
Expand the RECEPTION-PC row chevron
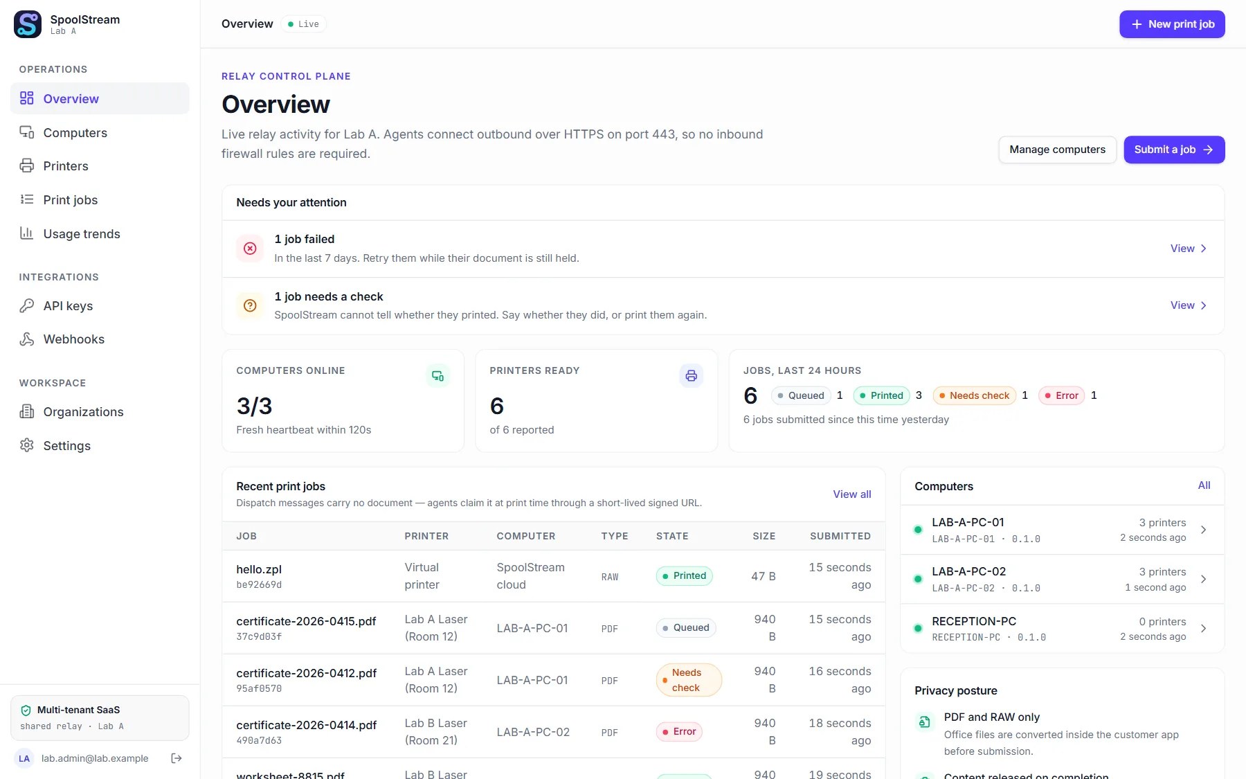pos(1203,629)
